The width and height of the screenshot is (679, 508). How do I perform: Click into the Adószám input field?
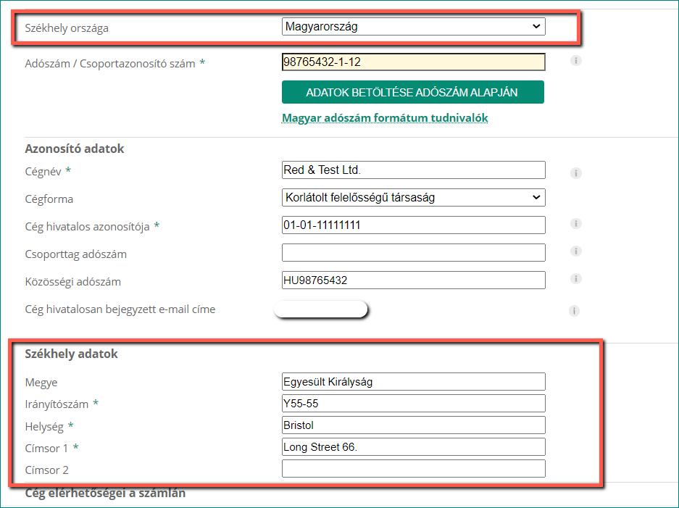[414, 62]
